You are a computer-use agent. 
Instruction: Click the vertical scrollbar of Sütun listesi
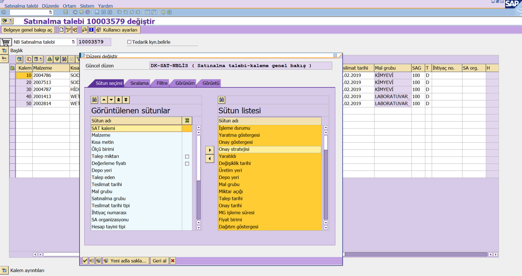326,177
